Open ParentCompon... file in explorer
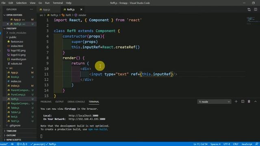This screenshot has height=146, width=260. click(x=20, y=90)
